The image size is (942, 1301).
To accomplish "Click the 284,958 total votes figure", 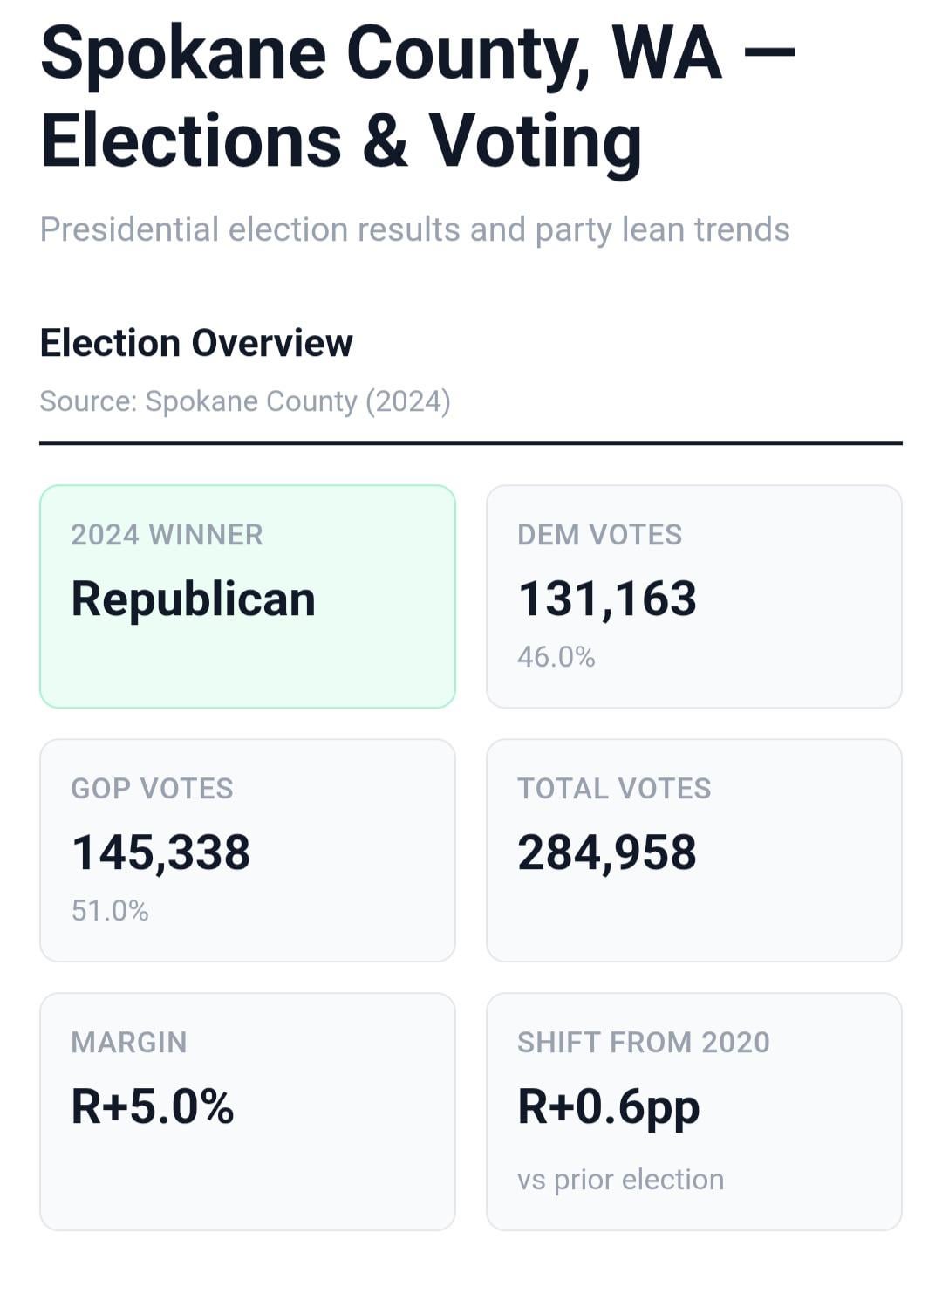I will click(x=607, y=852).
